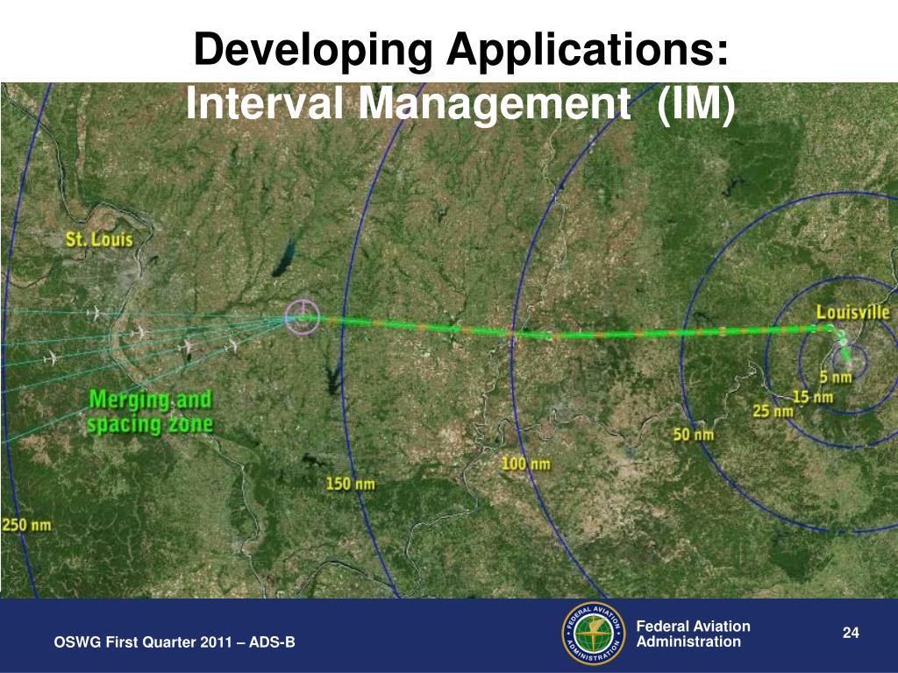Click the circled waypoint marker on the route
Image resolution: width=898 pixels, height=673 pixels.
303,315
